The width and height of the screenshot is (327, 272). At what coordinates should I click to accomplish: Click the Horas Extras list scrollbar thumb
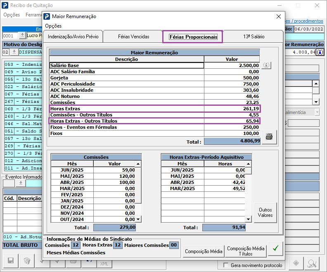click(x=248, y=171)
